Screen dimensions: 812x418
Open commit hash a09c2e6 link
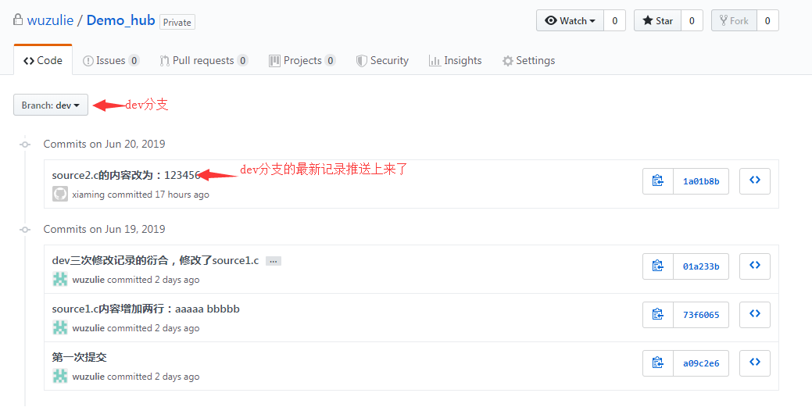tap(701, 363)
